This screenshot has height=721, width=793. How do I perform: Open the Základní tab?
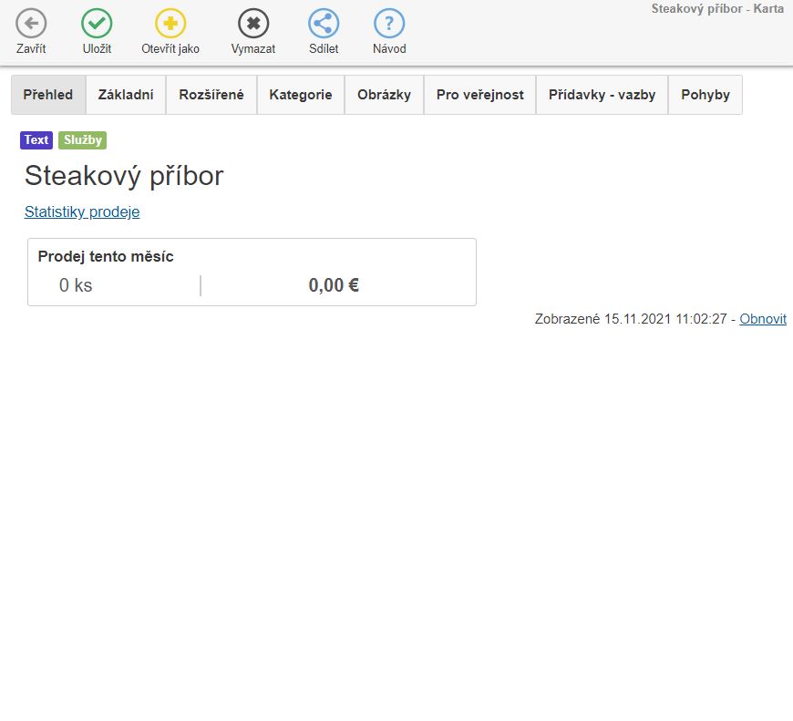point(126,95)
